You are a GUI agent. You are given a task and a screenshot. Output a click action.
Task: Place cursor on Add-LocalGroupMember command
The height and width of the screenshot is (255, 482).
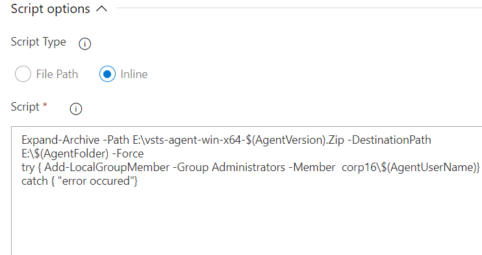(x=107, y=167)
